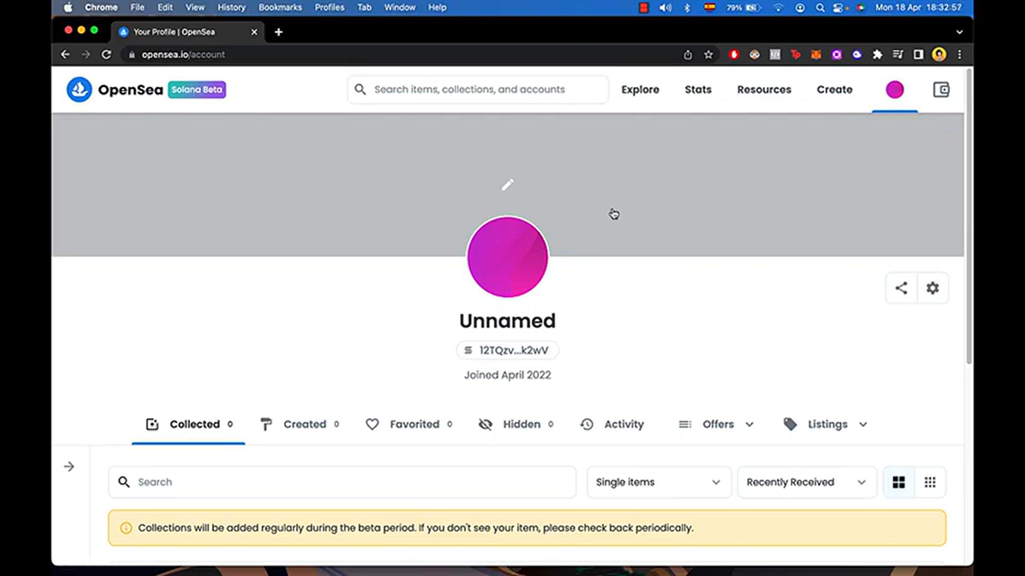Open account avatar menu in header

(895, 90)
